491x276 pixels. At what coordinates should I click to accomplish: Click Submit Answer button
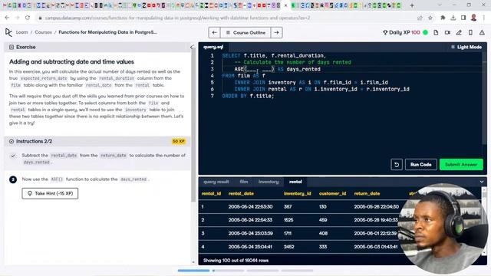point(461,165)
